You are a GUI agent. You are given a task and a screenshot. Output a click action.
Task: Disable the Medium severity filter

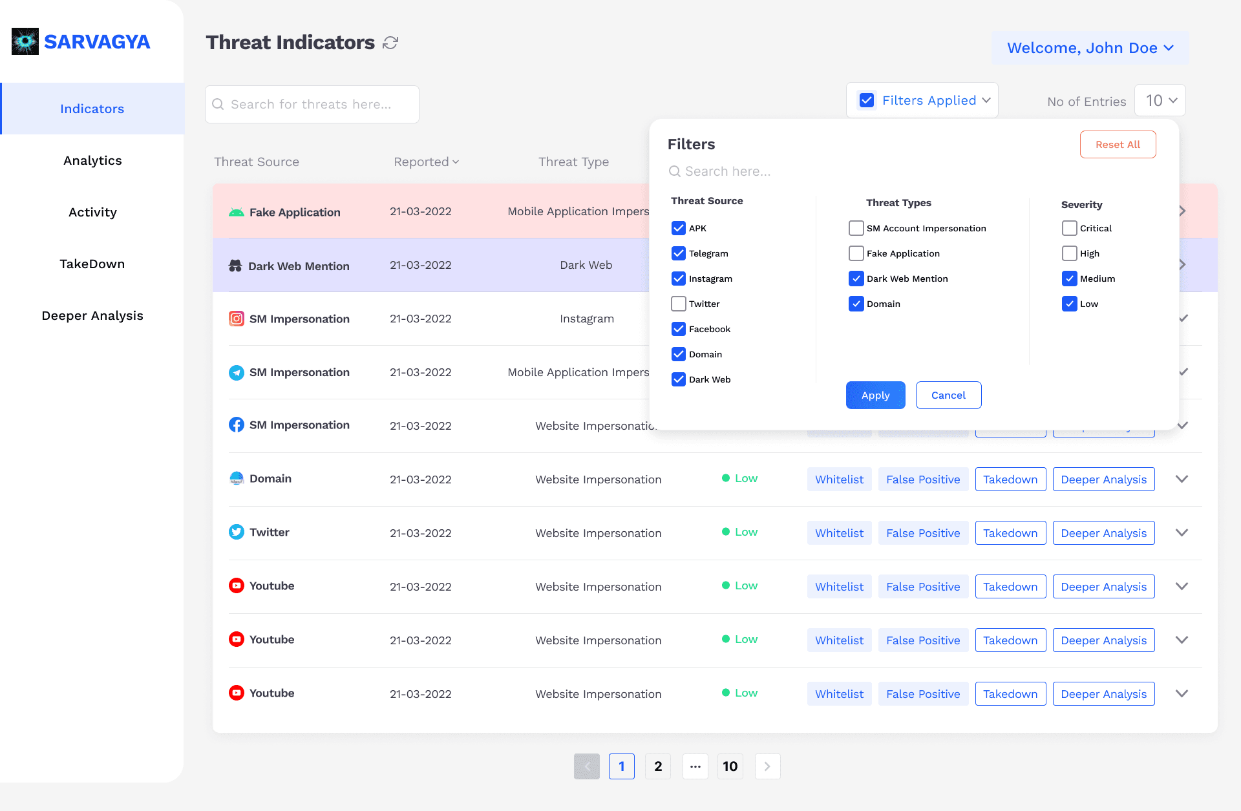(x=1070, y=279)
